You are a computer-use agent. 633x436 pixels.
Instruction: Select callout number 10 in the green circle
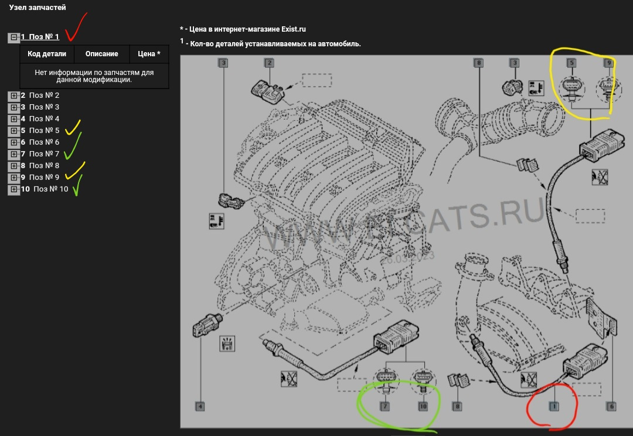[423, 406]
